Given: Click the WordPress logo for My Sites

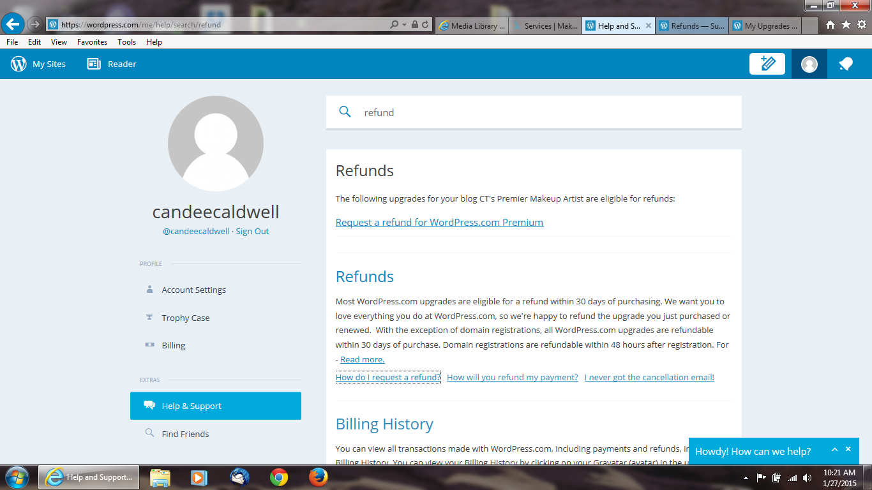Looking at the screenshot, I should pyautogui.click(x=19, y=64).
